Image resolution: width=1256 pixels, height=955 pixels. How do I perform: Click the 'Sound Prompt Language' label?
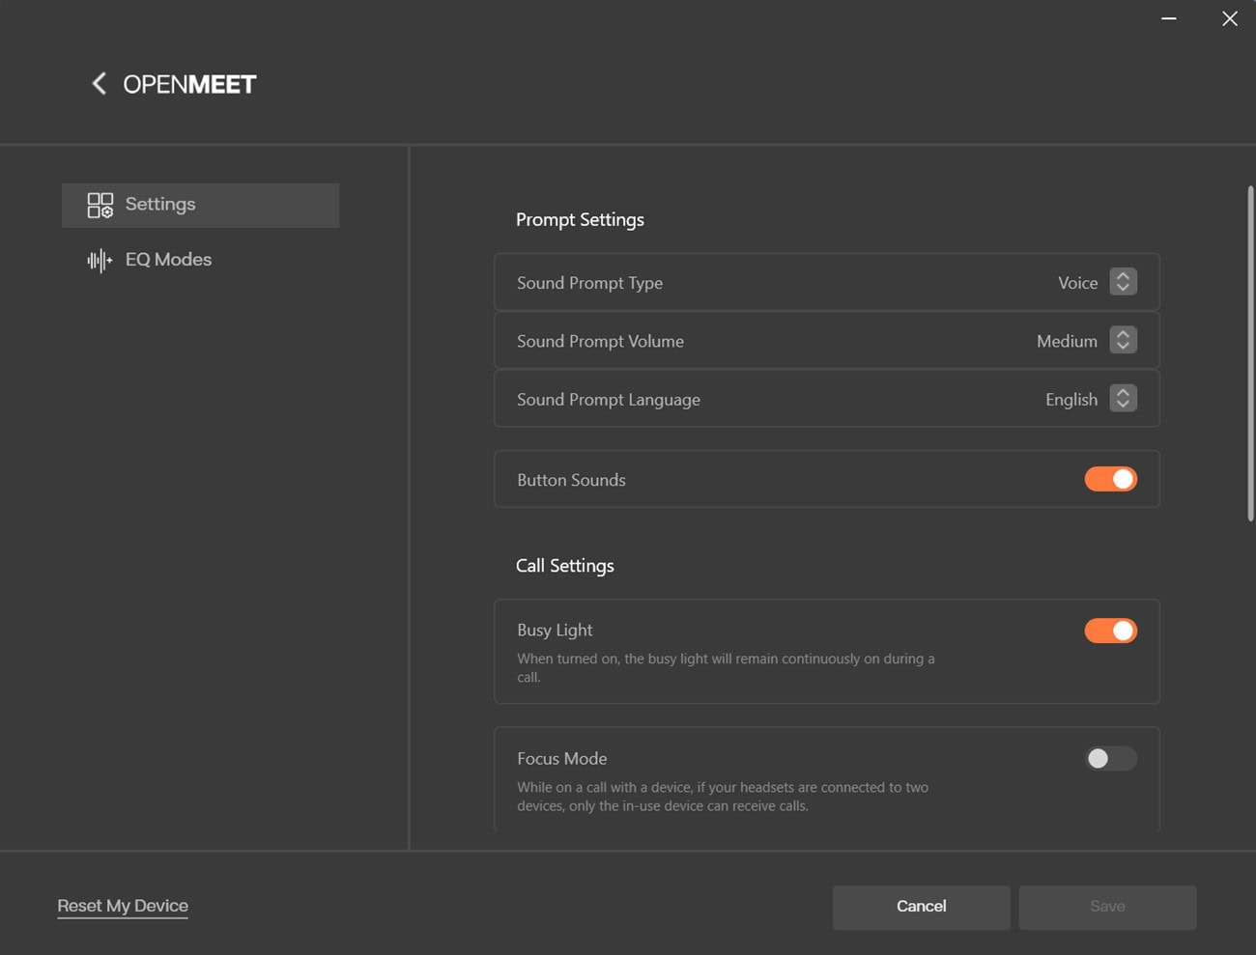tap(609, 400)
